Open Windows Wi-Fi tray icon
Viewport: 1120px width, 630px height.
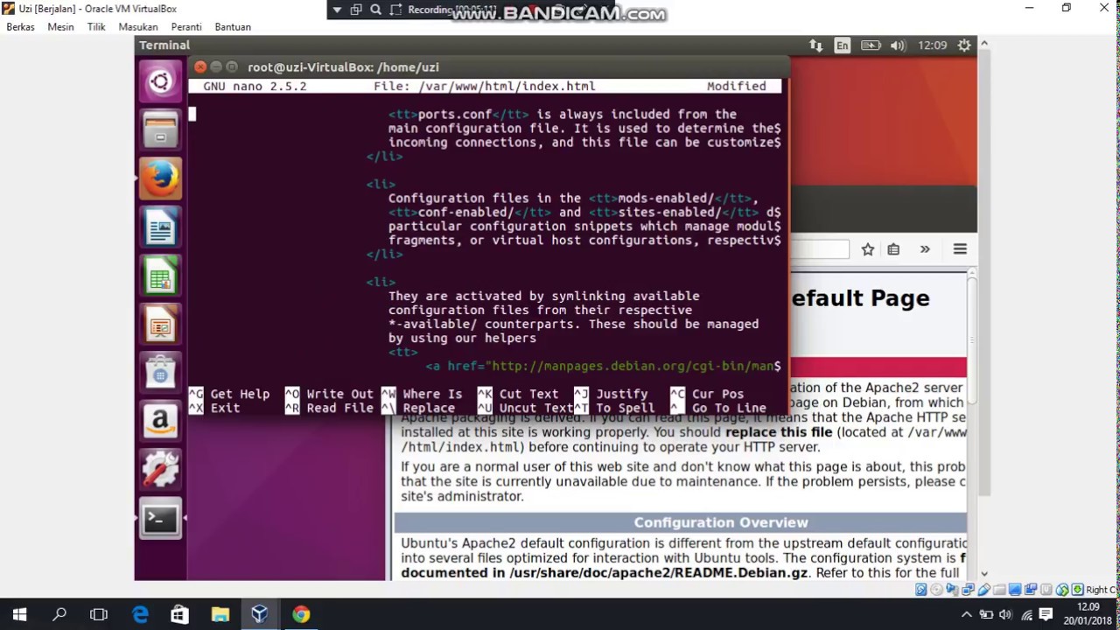pyautogui.click(x=1027, y=614)
